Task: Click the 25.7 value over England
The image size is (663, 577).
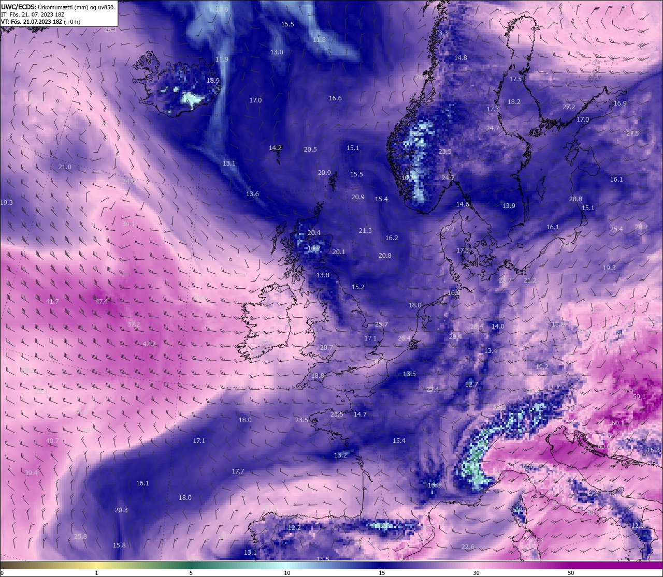Action: [381, 324]
